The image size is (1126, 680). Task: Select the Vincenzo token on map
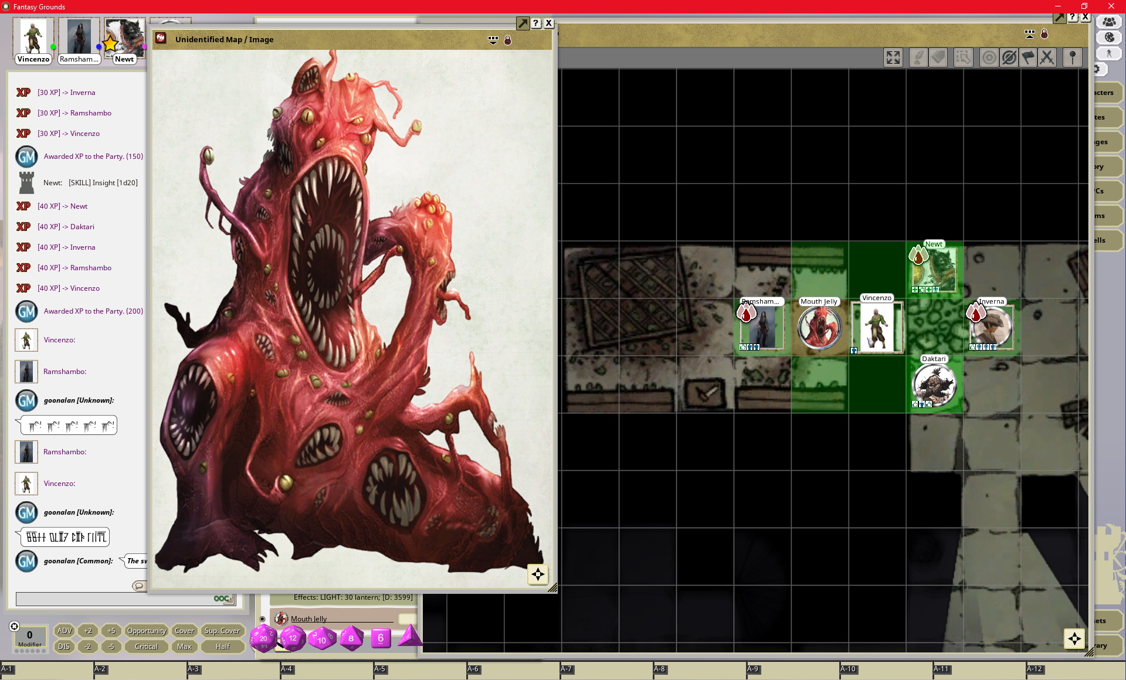pyautogui.click(x=877, y=327)
